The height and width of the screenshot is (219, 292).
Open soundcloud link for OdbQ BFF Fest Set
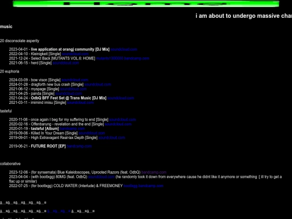coord(121,98)
